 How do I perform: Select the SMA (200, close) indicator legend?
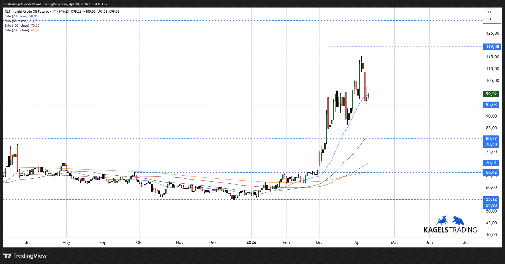17,30
